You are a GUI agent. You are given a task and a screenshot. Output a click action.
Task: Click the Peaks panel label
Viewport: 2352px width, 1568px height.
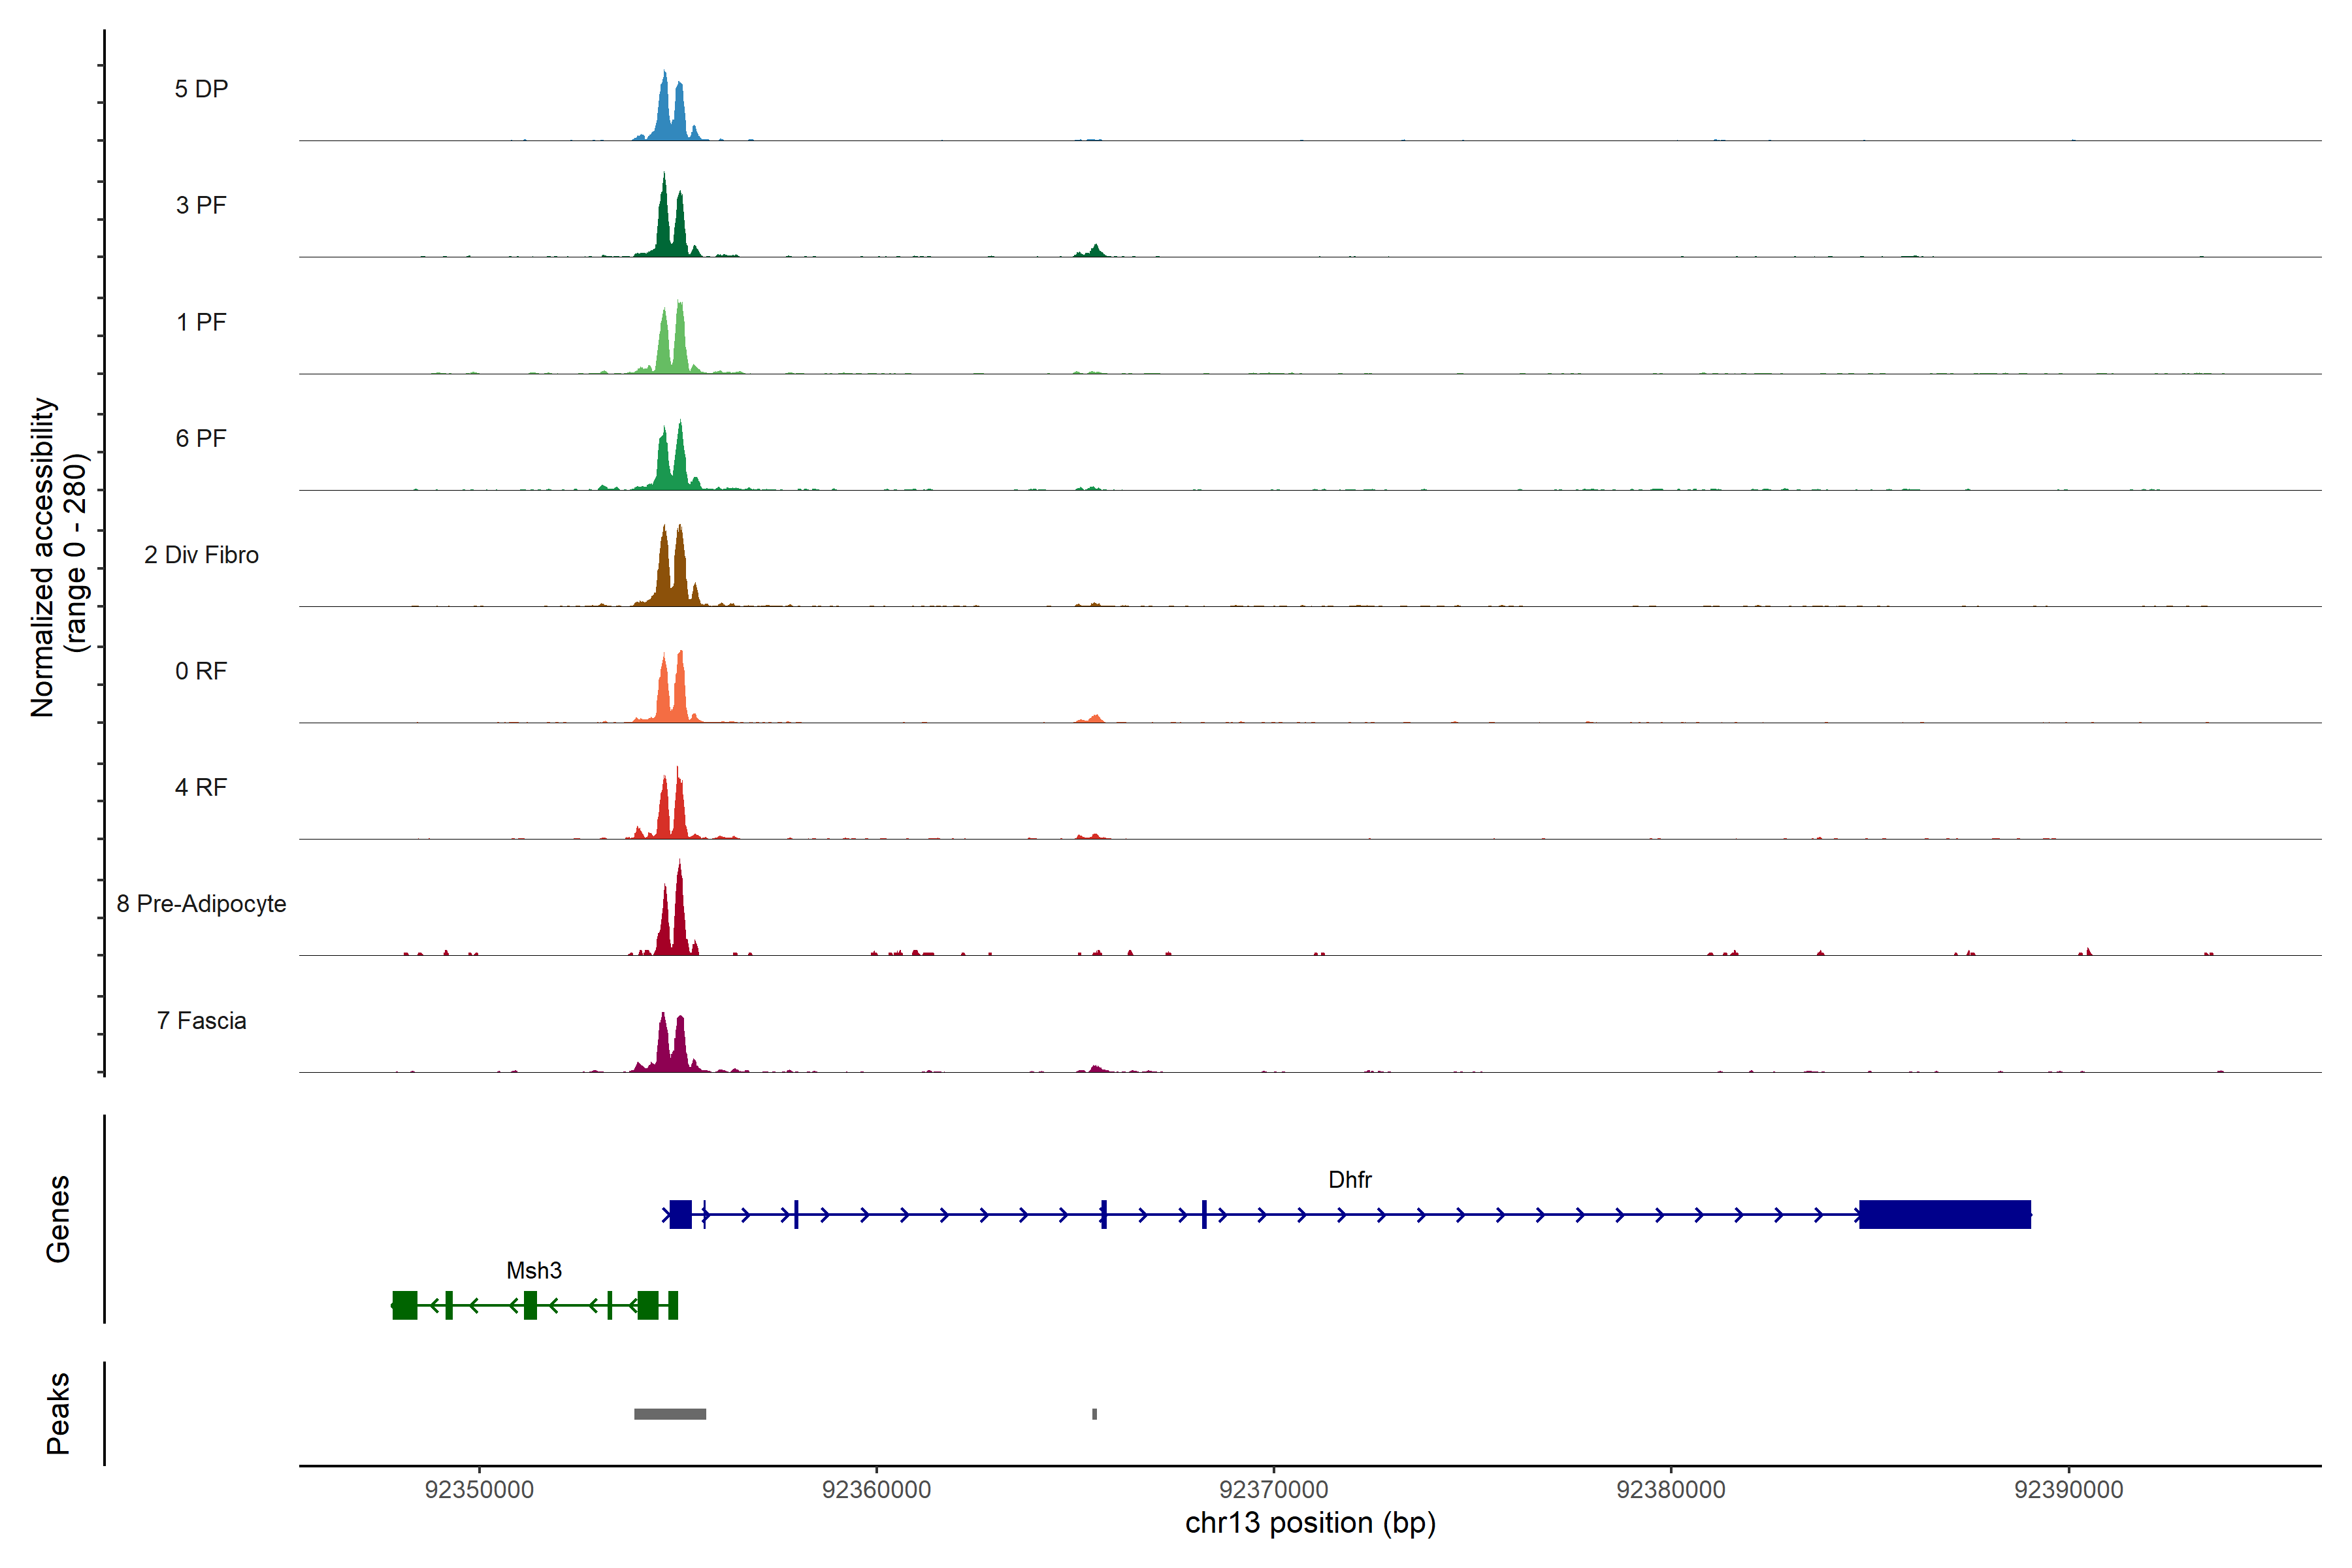(x=58, y=1413)
